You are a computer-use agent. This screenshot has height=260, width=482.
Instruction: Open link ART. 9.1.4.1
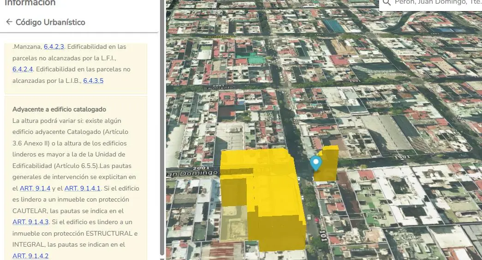click(x=83, y=188)
